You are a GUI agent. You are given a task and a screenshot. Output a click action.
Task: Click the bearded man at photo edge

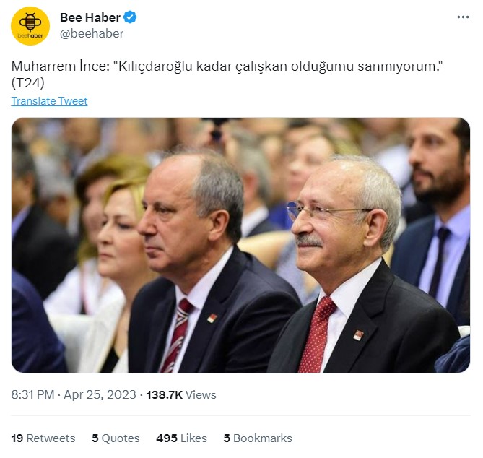(438, 216)
